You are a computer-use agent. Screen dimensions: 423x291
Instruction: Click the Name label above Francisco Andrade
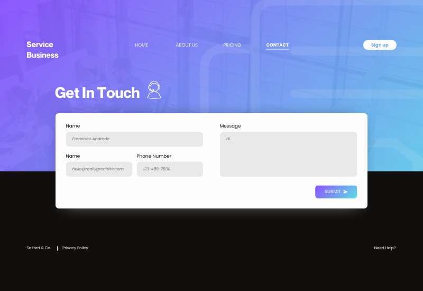click(x=73, y=126)
